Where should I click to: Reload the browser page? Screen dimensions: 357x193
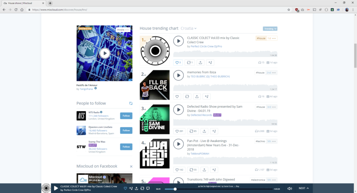(16, 10)
